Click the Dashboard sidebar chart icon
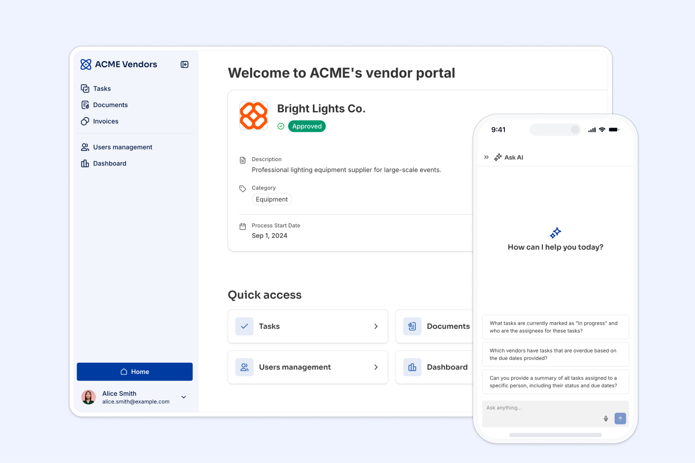Screen dimensions: 695x463 pos(85,164)
